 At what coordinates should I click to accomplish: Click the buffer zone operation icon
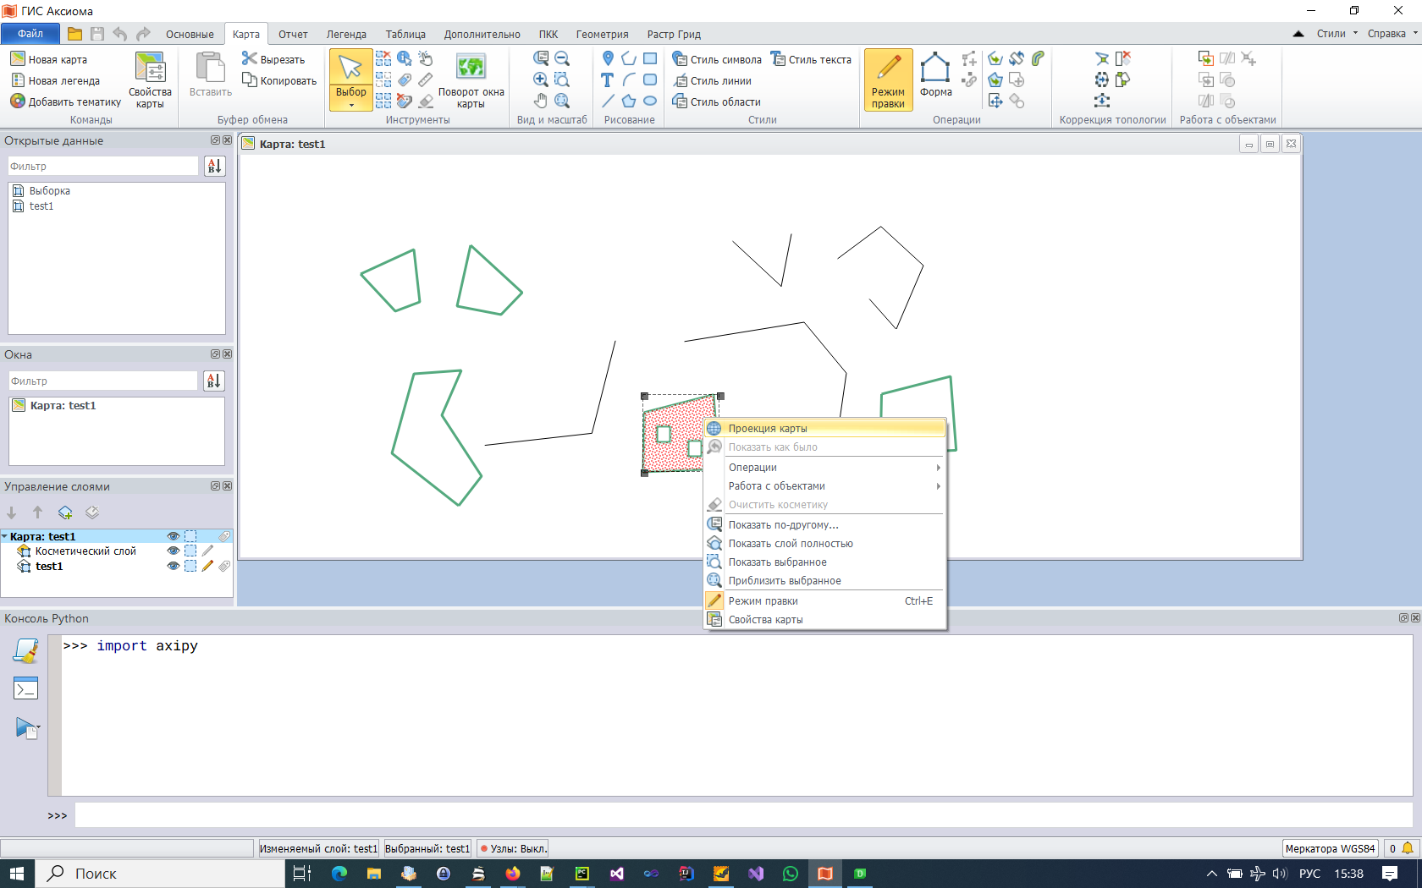[x=1038, y=58]
